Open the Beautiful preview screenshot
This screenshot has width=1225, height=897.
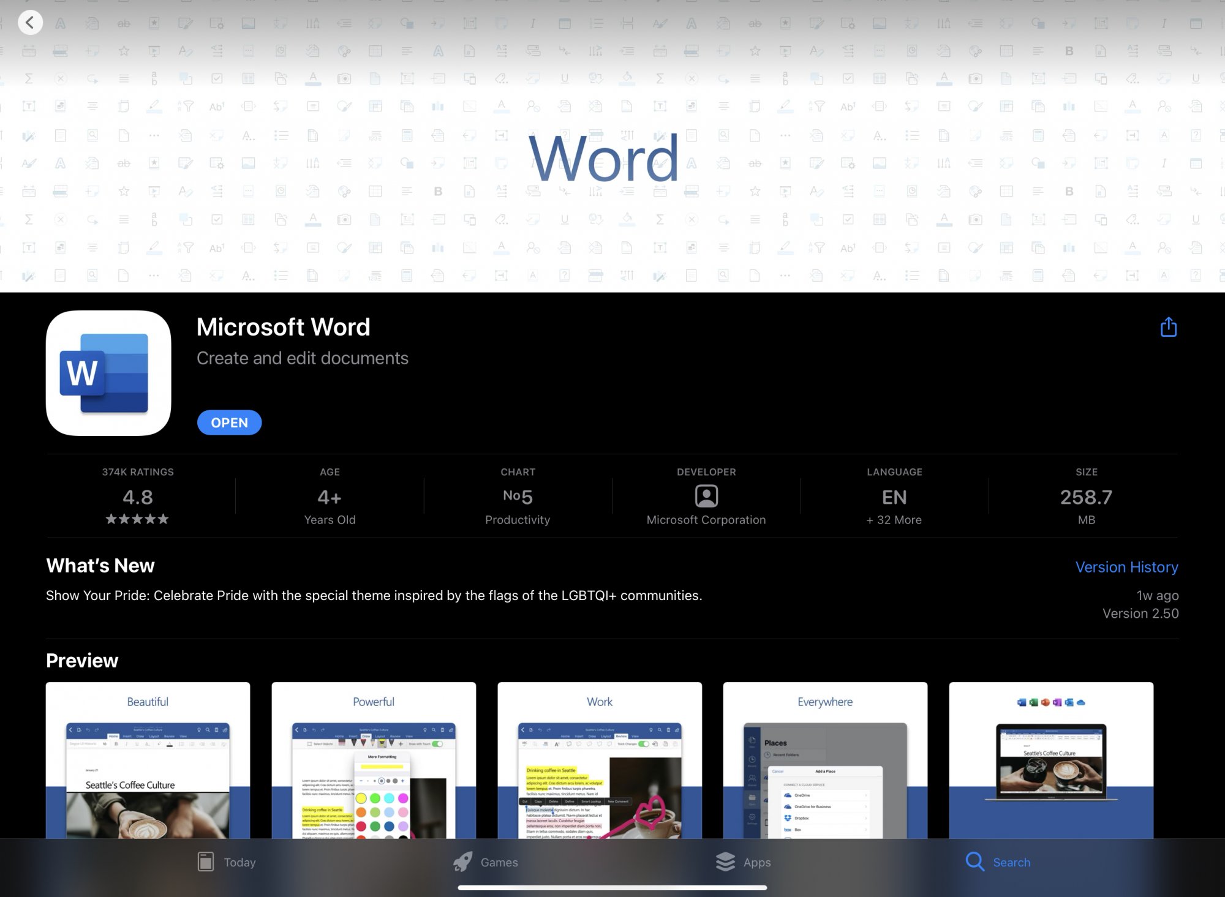[148, 760]
